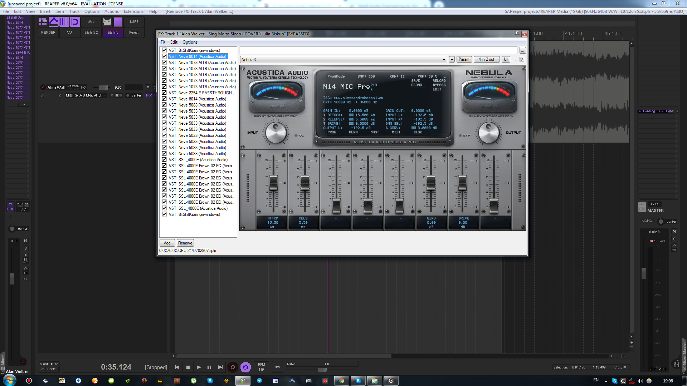Open the INPUT monitoring selector
This screenshot has height=386, width=687.
coord(117,95)
